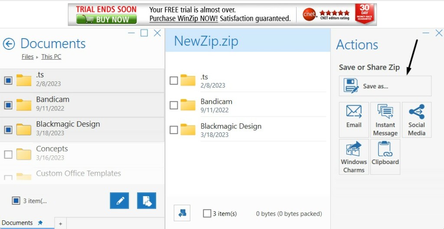Click the blue pencil edit icon
The height and width of the screenshot is (229, 444).
119,200
